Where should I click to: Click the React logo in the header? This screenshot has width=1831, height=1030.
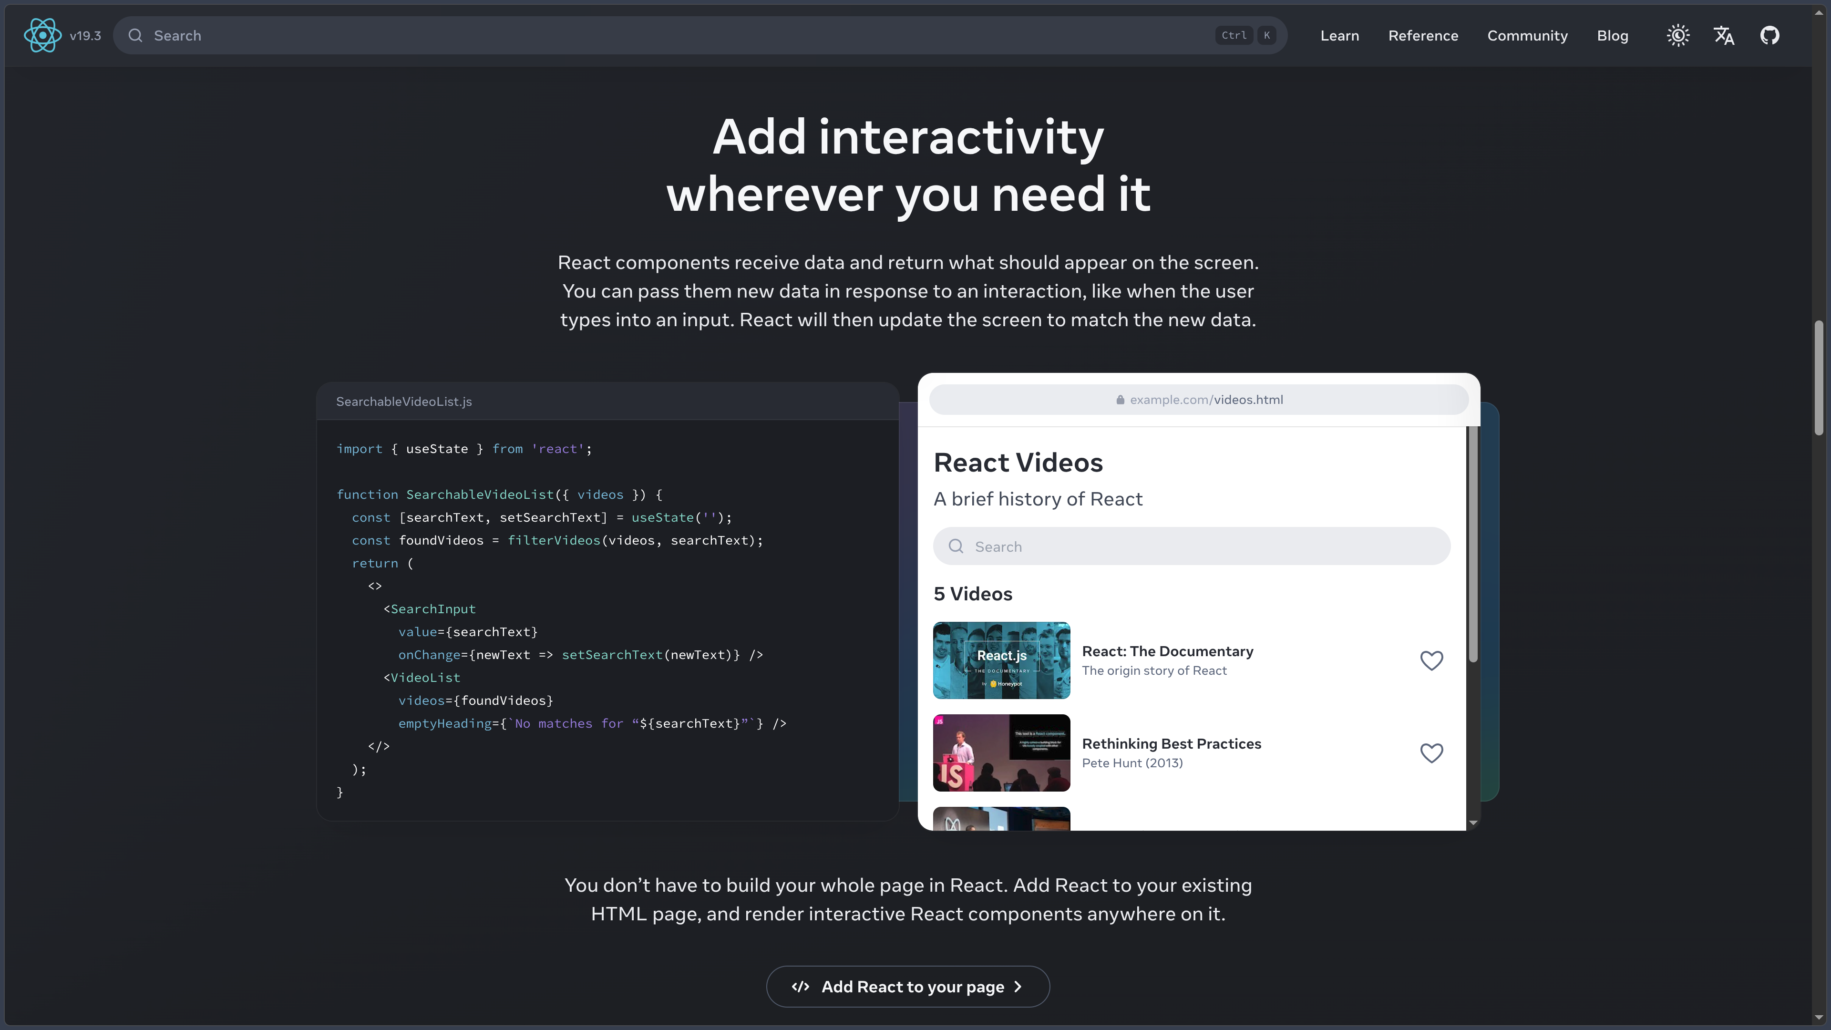click(42, 36)
